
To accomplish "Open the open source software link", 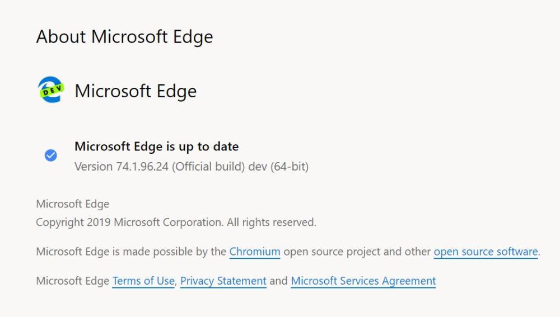I will coord(486,252).
